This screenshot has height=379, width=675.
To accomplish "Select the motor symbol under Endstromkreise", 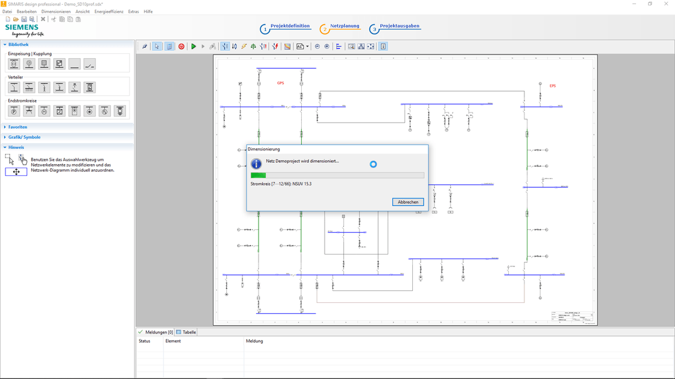I will [x=44, y=111].
